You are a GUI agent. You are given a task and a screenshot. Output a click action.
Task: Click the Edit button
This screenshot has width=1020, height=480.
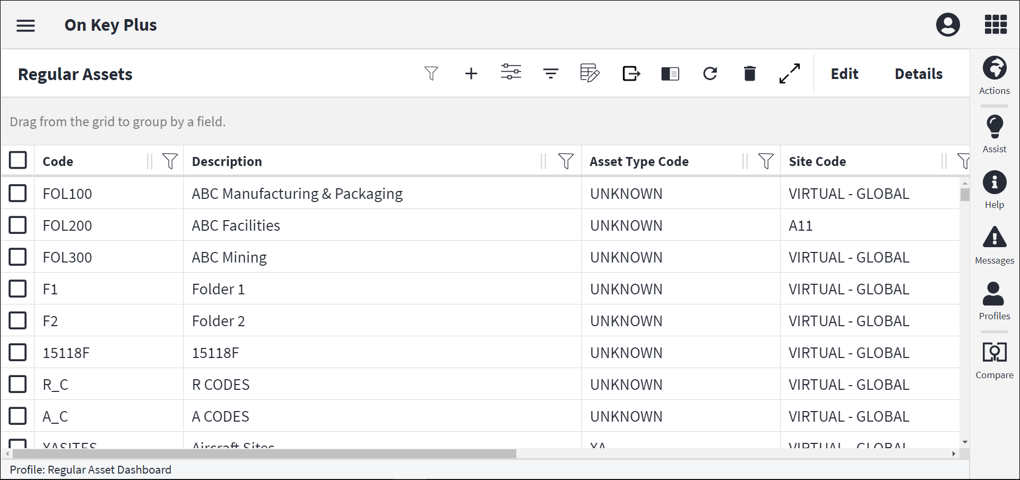click(844, 74)
